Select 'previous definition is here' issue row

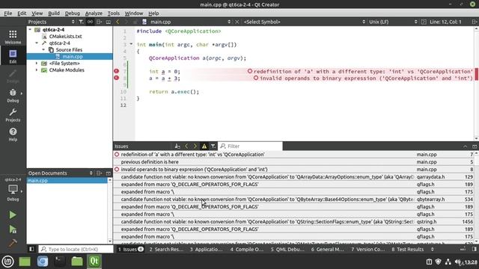[293, 162]
